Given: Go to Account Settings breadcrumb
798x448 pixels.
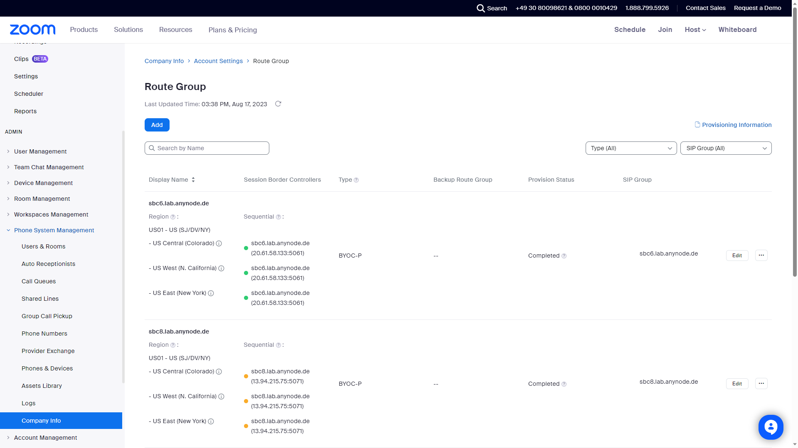Looking at the screenshot, I should (x=218, y=61).
